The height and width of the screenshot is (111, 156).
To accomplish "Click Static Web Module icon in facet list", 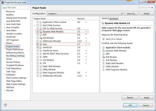I will coord(41,66).
